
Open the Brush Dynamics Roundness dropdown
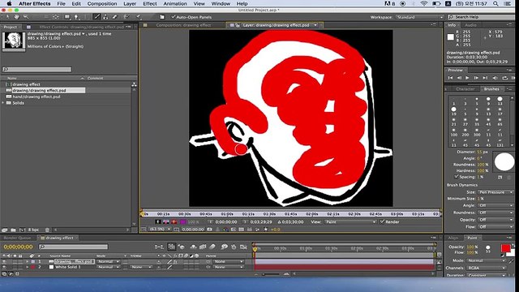[x=495, y=213]
